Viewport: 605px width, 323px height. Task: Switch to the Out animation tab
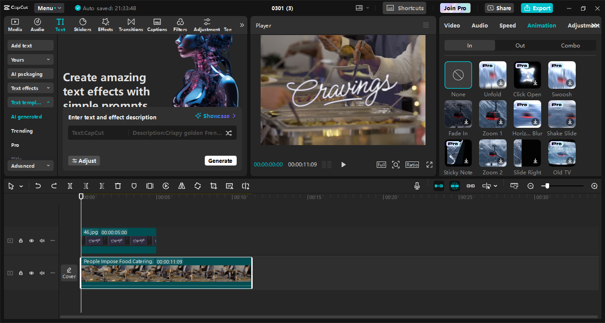coord(520,45)
